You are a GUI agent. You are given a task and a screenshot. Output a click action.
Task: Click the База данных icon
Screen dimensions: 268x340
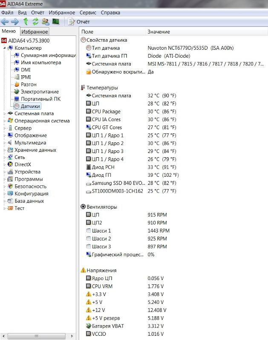click(10, 201)
